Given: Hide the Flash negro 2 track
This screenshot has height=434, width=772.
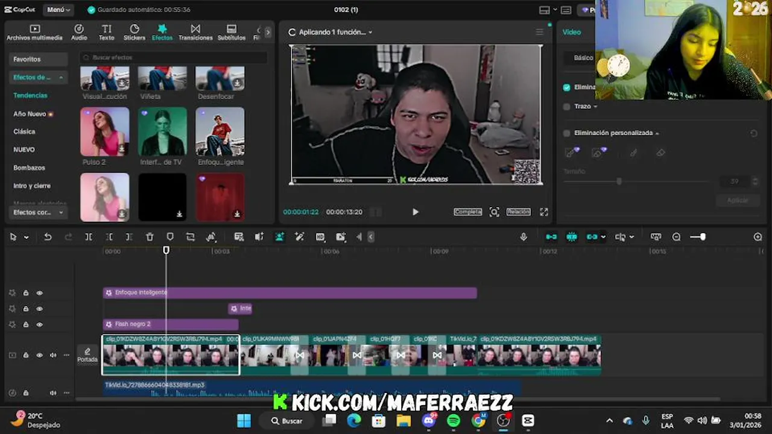Looking at the screenshot, I should coord(39,324).
